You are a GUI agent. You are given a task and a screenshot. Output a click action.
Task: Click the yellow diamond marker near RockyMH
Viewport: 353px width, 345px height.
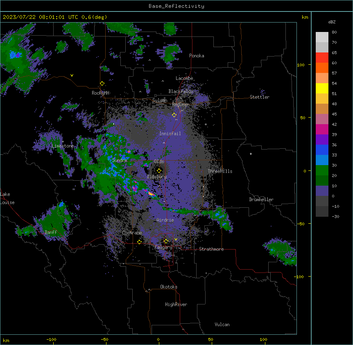[x=102, y=84]
